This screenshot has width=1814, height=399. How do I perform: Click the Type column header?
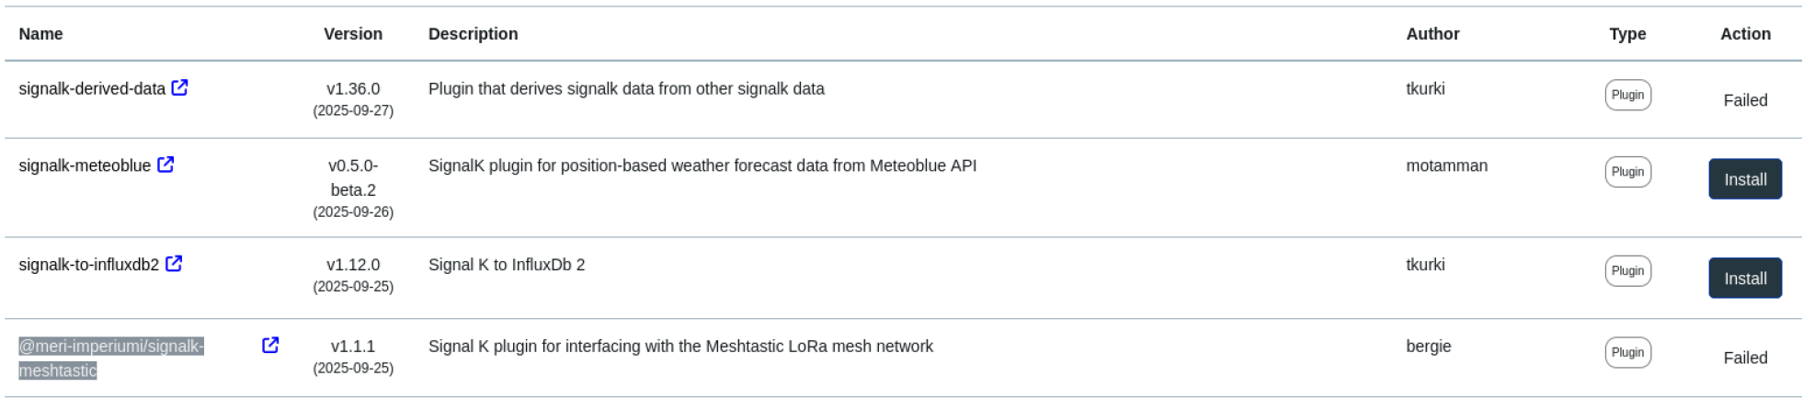click(x=1627, y=34)
